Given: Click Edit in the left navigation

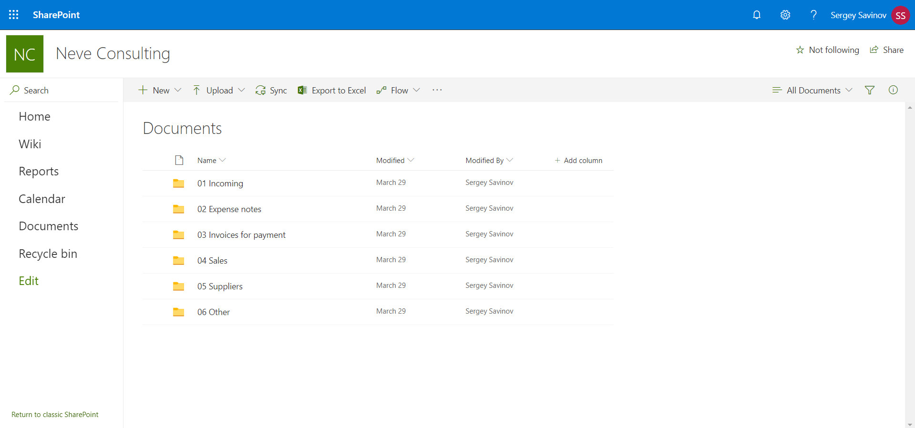Looking at the screenshot, I should point(29,281).
